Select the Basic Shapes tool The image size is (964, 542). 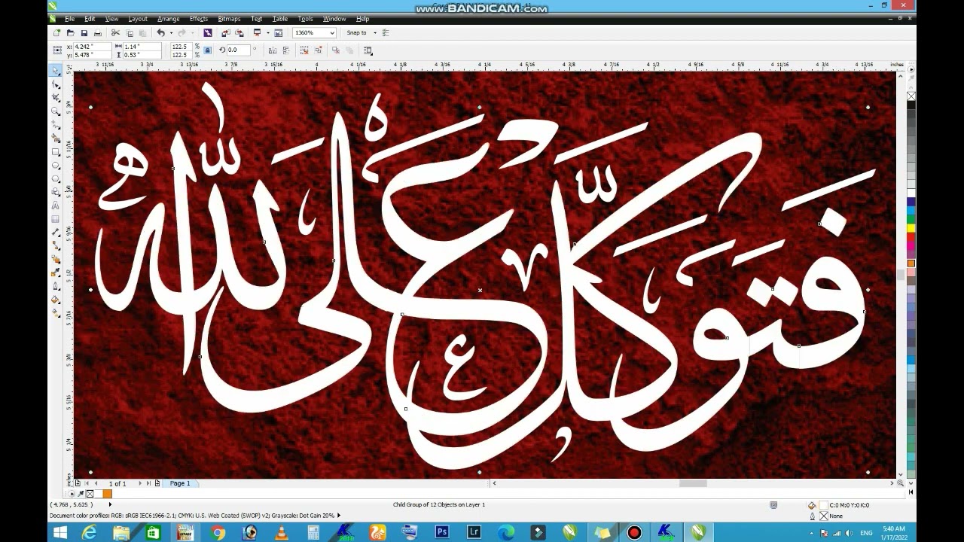click(x=56, y=192)
